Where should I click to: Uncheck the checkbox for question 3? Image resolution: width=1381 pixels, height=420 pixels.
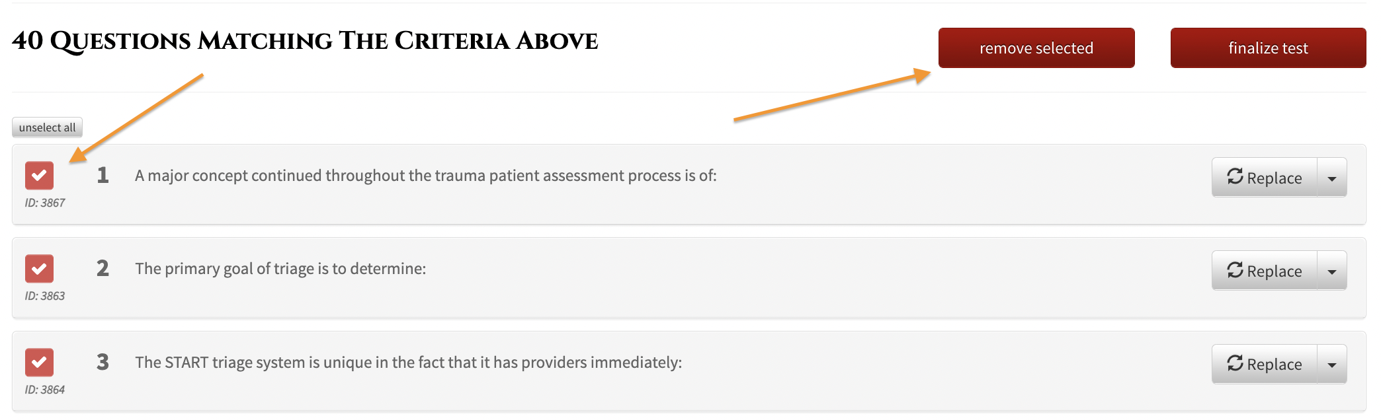pyautogui.click(x=39, y=363)
